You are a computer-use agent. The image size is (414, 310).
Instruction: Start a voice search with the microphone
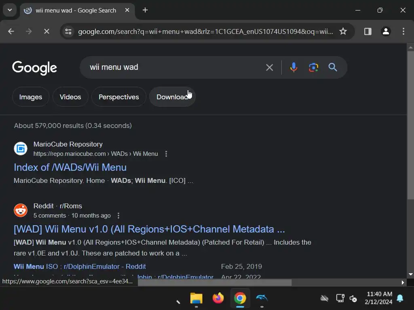pos(294,67)
